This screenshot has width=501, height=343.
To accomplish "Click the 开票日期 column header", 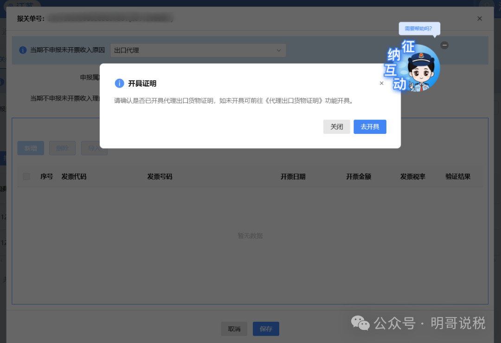I will [x=294, y=176].
